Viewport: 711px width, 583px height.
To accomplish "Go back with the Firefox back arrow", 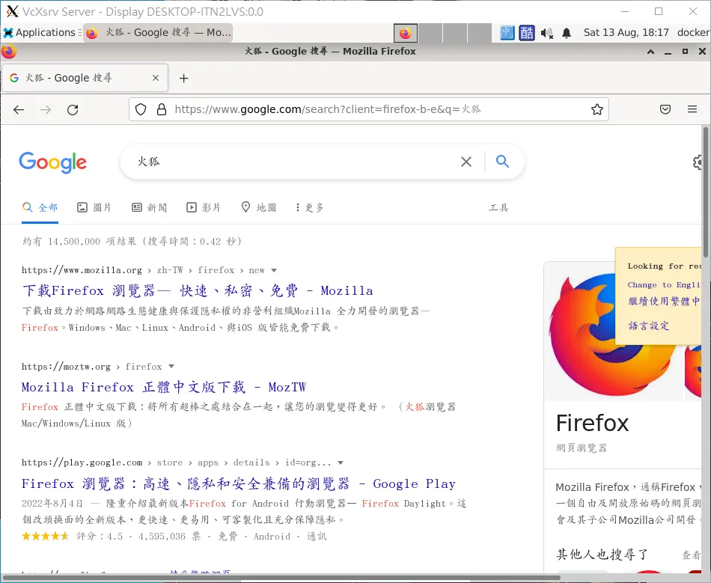I will pos(19,110).
